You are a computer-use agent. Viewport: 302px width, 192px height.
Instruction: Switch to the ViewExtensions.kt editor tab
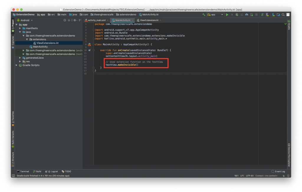(149, 20)
